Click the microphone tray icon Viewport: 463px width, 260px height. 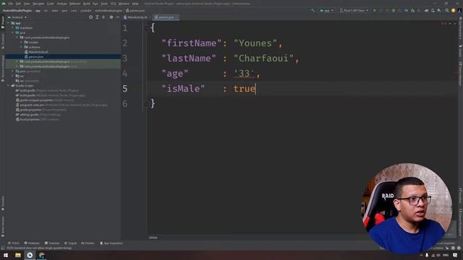coord(427,255)
